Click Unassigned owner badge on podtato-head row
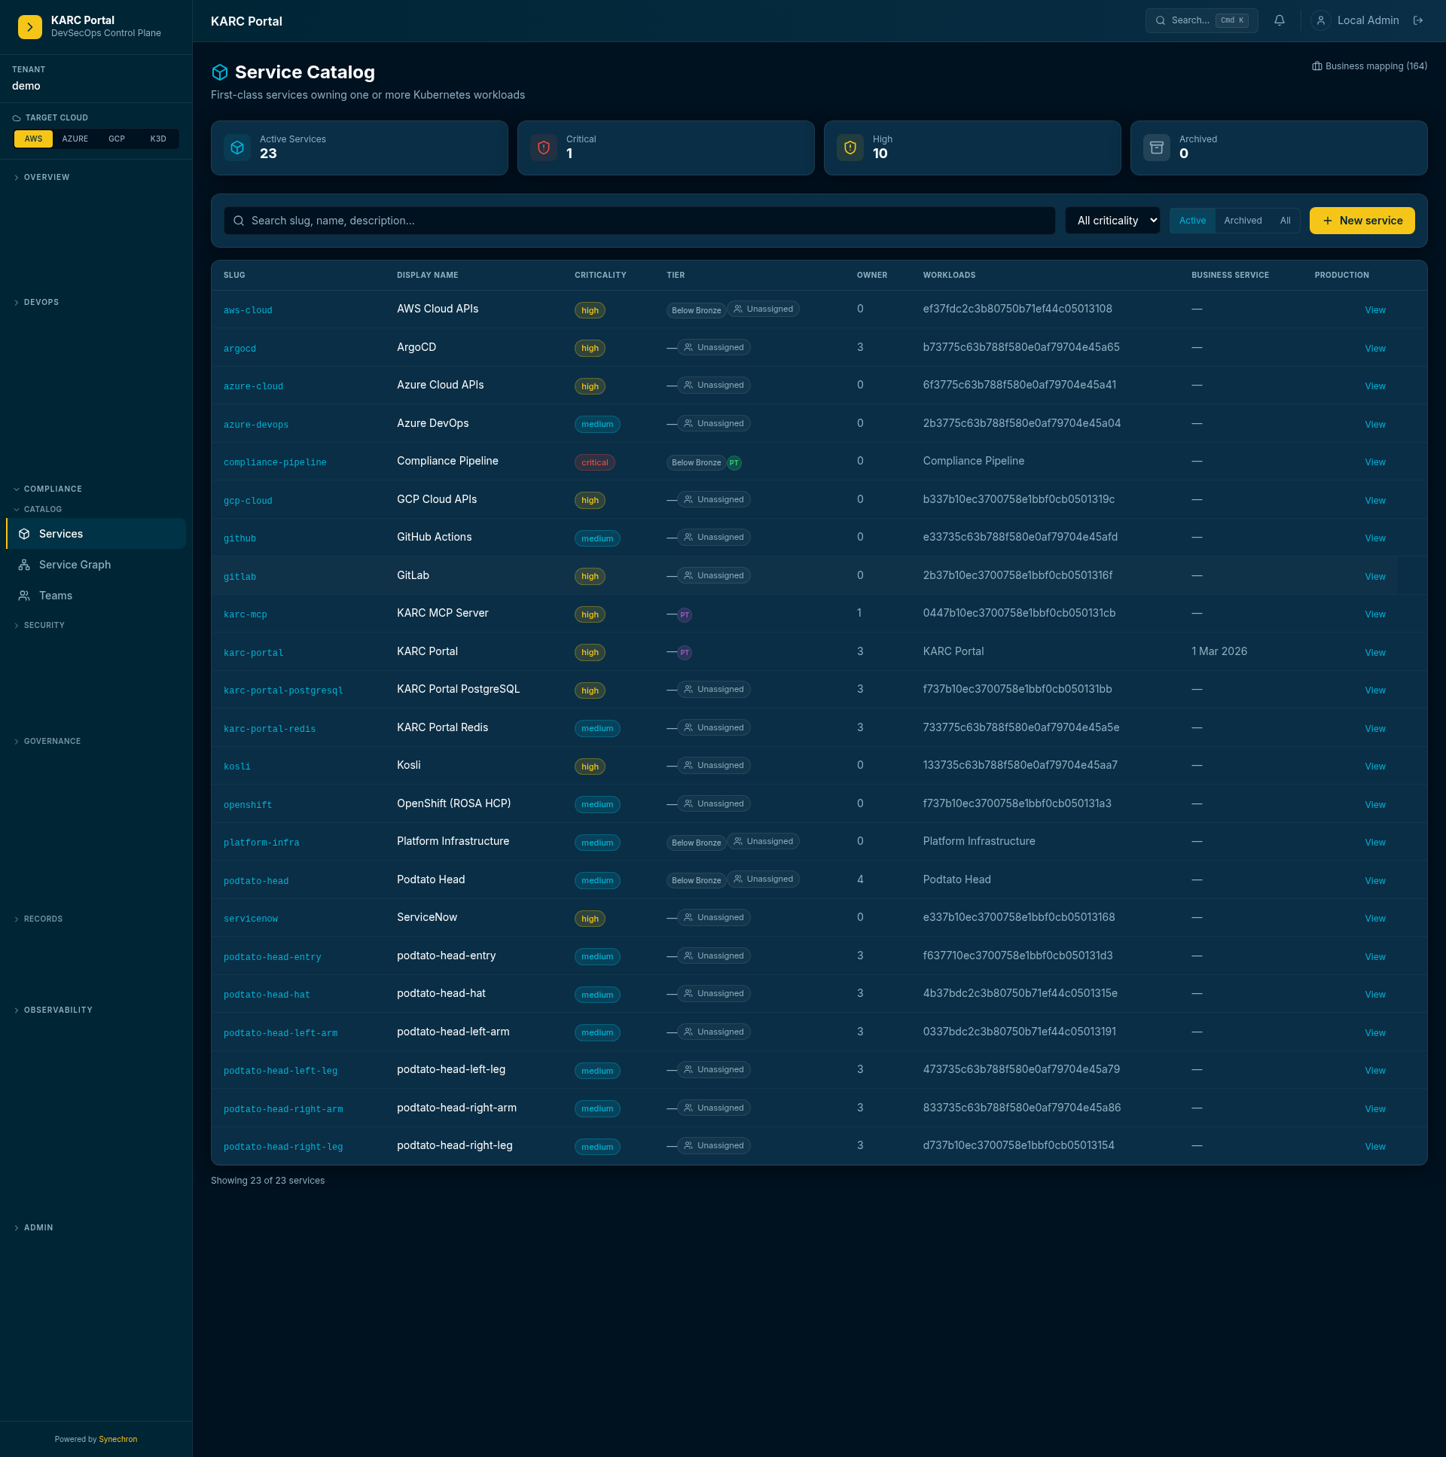 (x=764, y=879)
